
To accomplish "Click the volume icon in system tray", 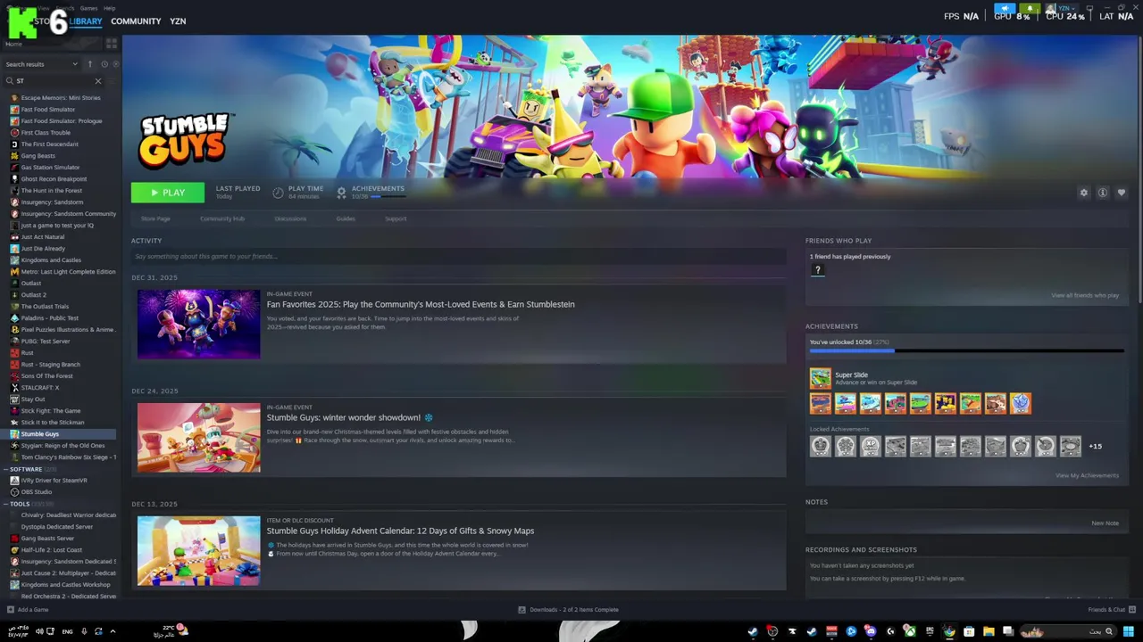I will (x=39, y=631).
